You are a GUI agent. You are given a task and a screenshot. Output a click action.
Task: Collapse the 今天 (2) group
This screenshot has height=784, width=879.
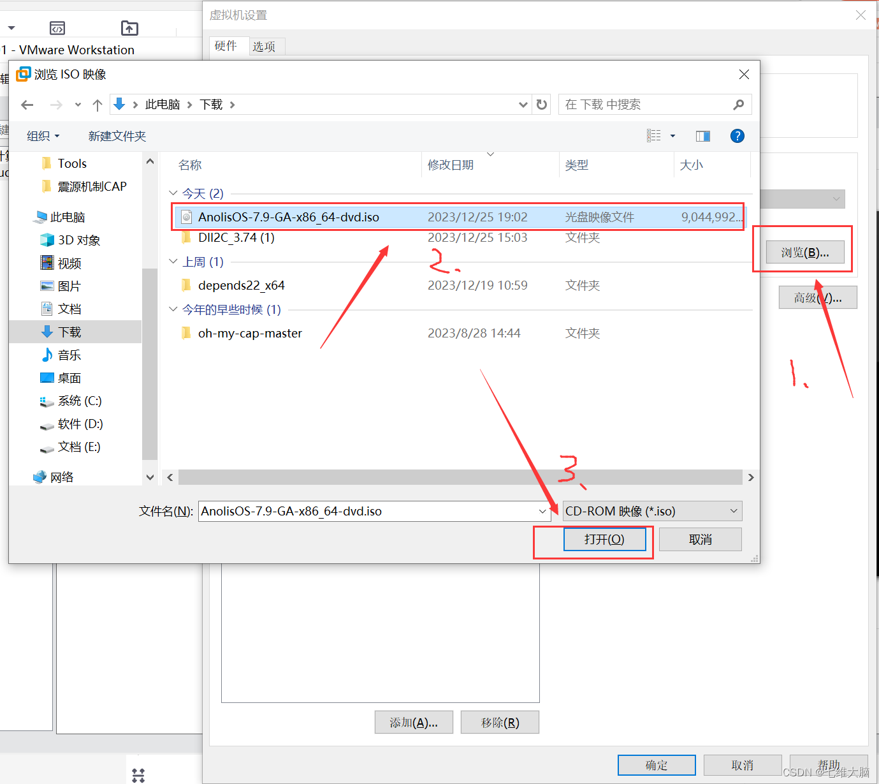coord(173,193)
